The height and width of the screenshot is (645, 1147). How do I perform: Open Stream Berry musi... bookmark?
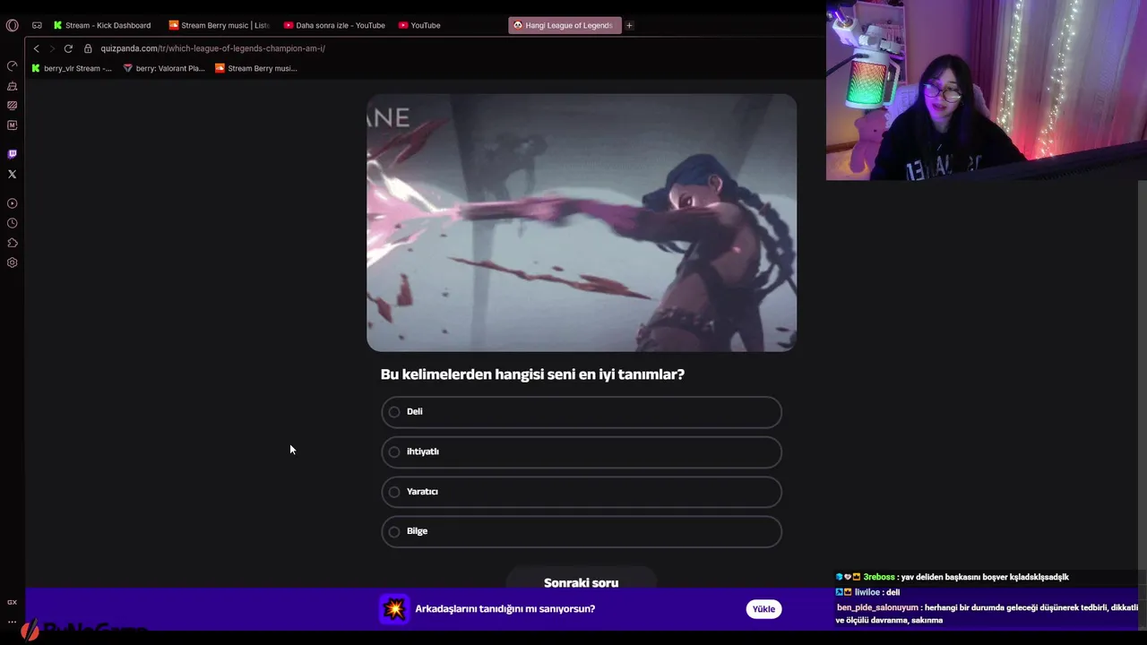click(256, 68)
